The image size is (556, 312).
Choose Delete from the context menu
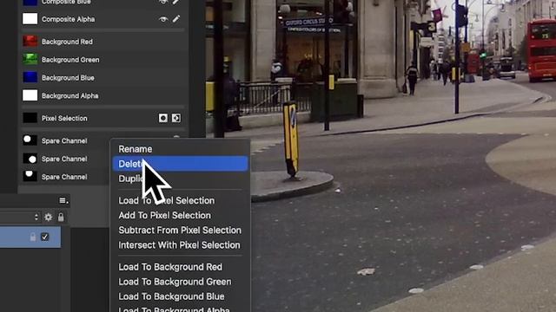[180, 164]
